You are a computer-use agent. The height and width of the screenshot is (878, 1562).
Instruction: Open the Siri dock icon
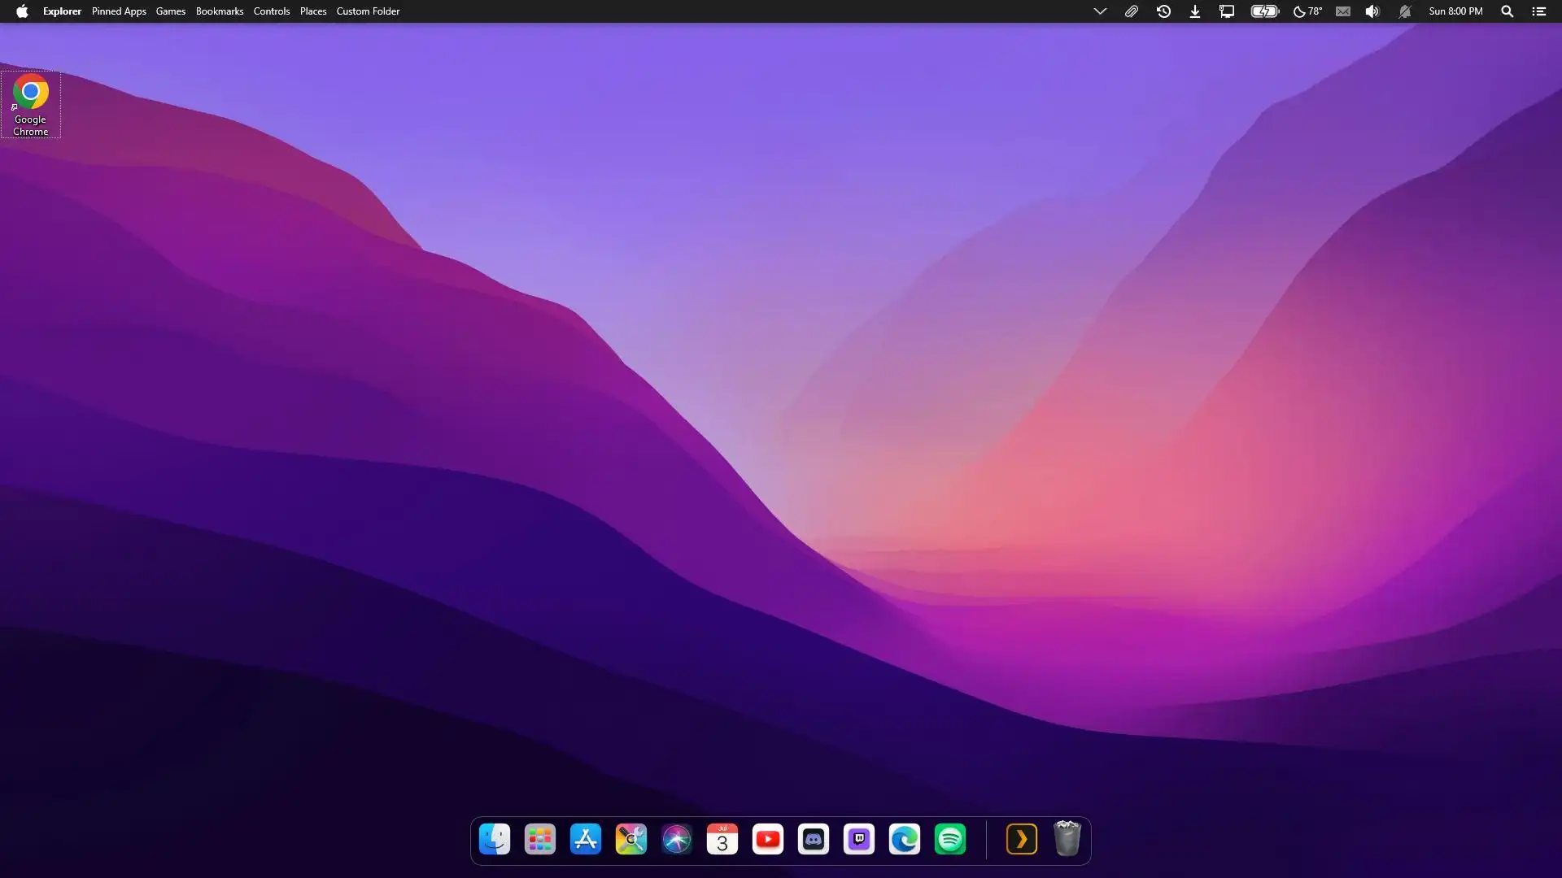pos(677,839)
